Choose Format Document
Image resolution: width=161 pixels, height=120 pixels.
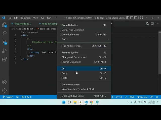click(x=84, y=62)
